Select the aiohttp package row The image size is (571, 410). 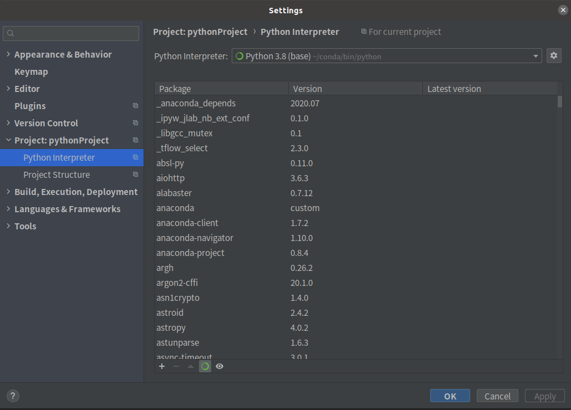point(356,178)
